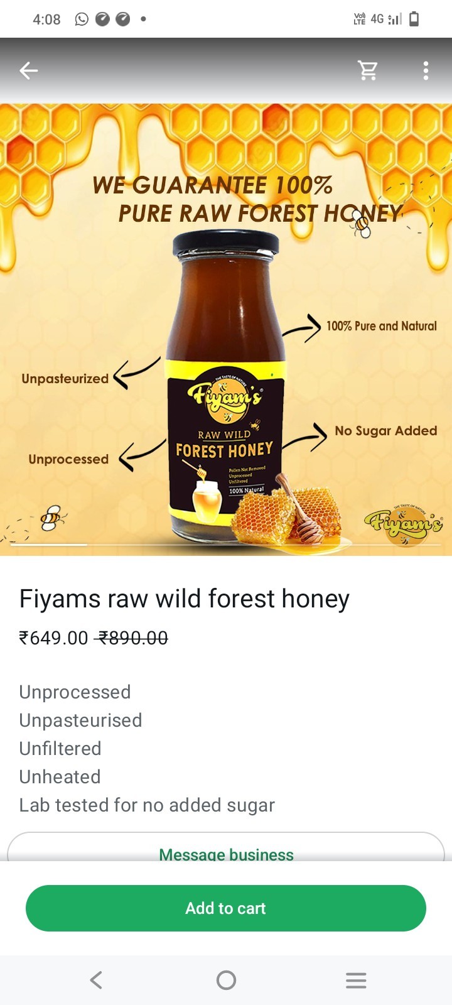Open the shopping cart icon
The width and height of the screenshot is (452, 1005).
368,70
